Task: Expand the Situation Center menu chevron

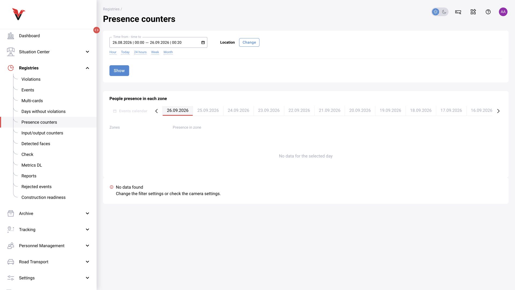Action: coord(87,52)
